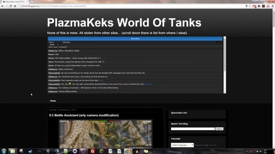275x154 pixels.
Task: Open the Minecraft block icon in taskbar
Action: coord(101,151)
